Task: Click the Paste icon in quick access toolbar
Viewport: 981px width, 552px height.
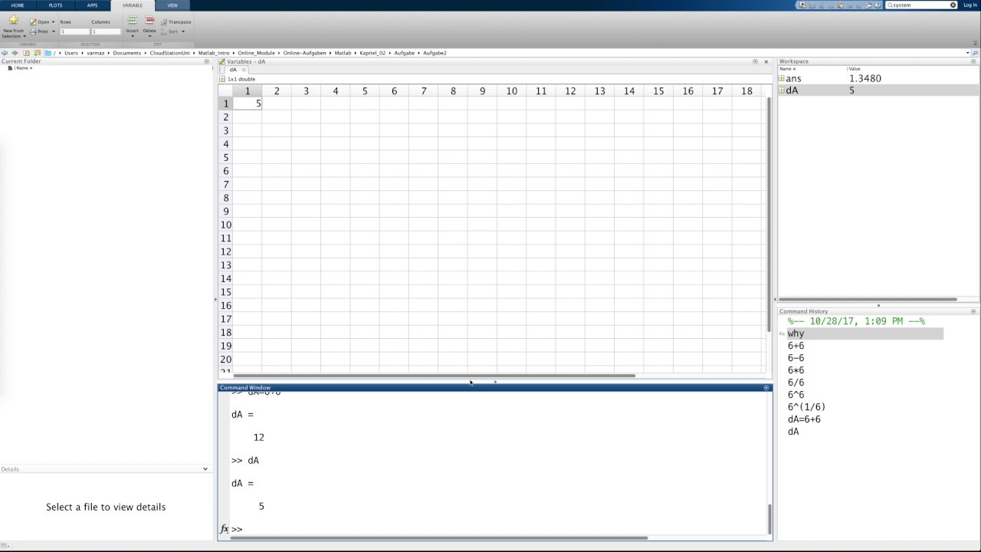Action: [x=841, y=5]
